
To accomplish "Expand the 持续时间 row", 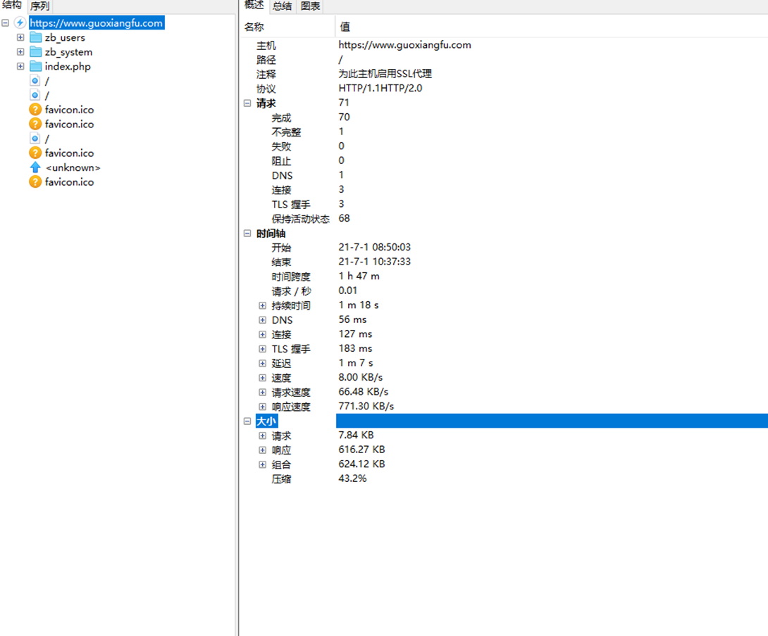I will tap(262, 305).
